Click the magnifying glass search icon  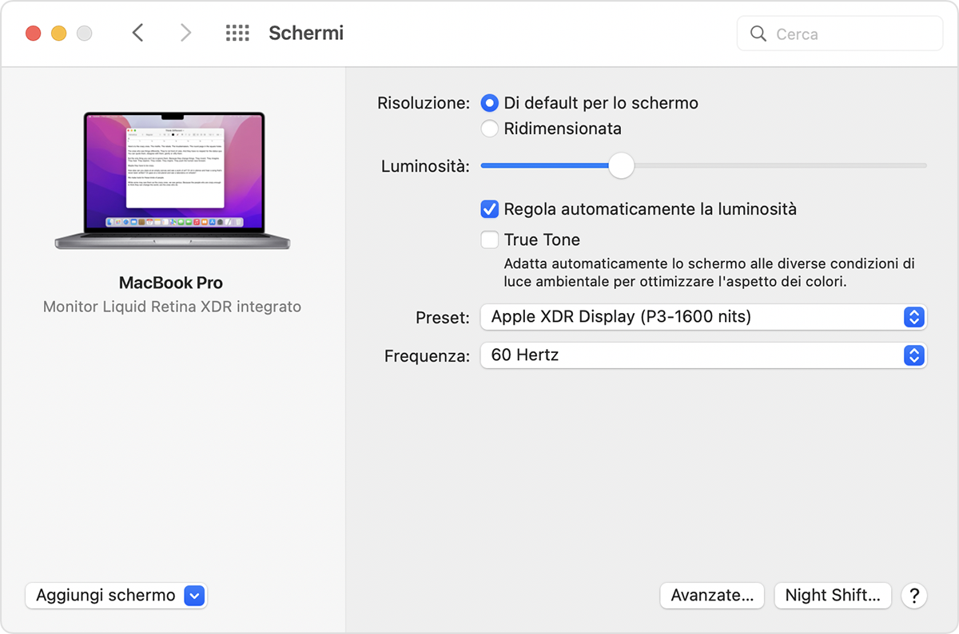click(758, 34)
